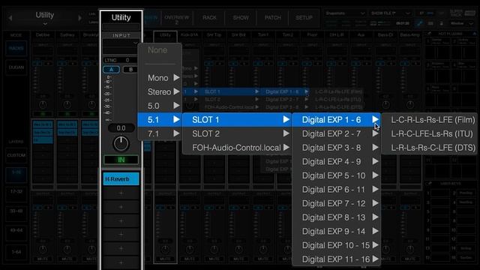Pick Digital EXP 5 - 10
The width and height of the screenshot is (480, 270).
tap(336, 175)
